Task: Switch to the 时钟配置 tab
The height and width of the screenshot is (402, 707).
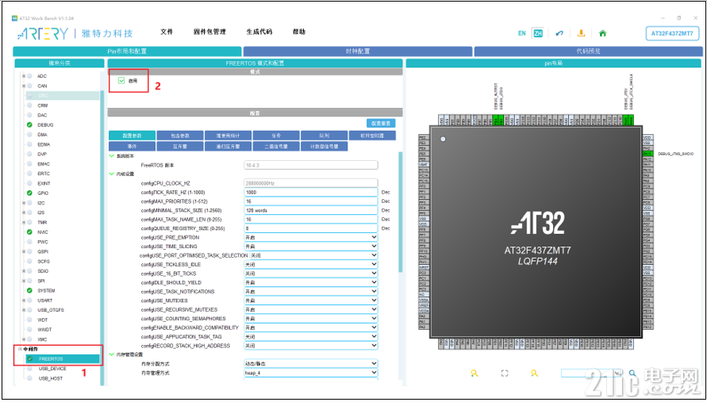Action: (358, 52)
